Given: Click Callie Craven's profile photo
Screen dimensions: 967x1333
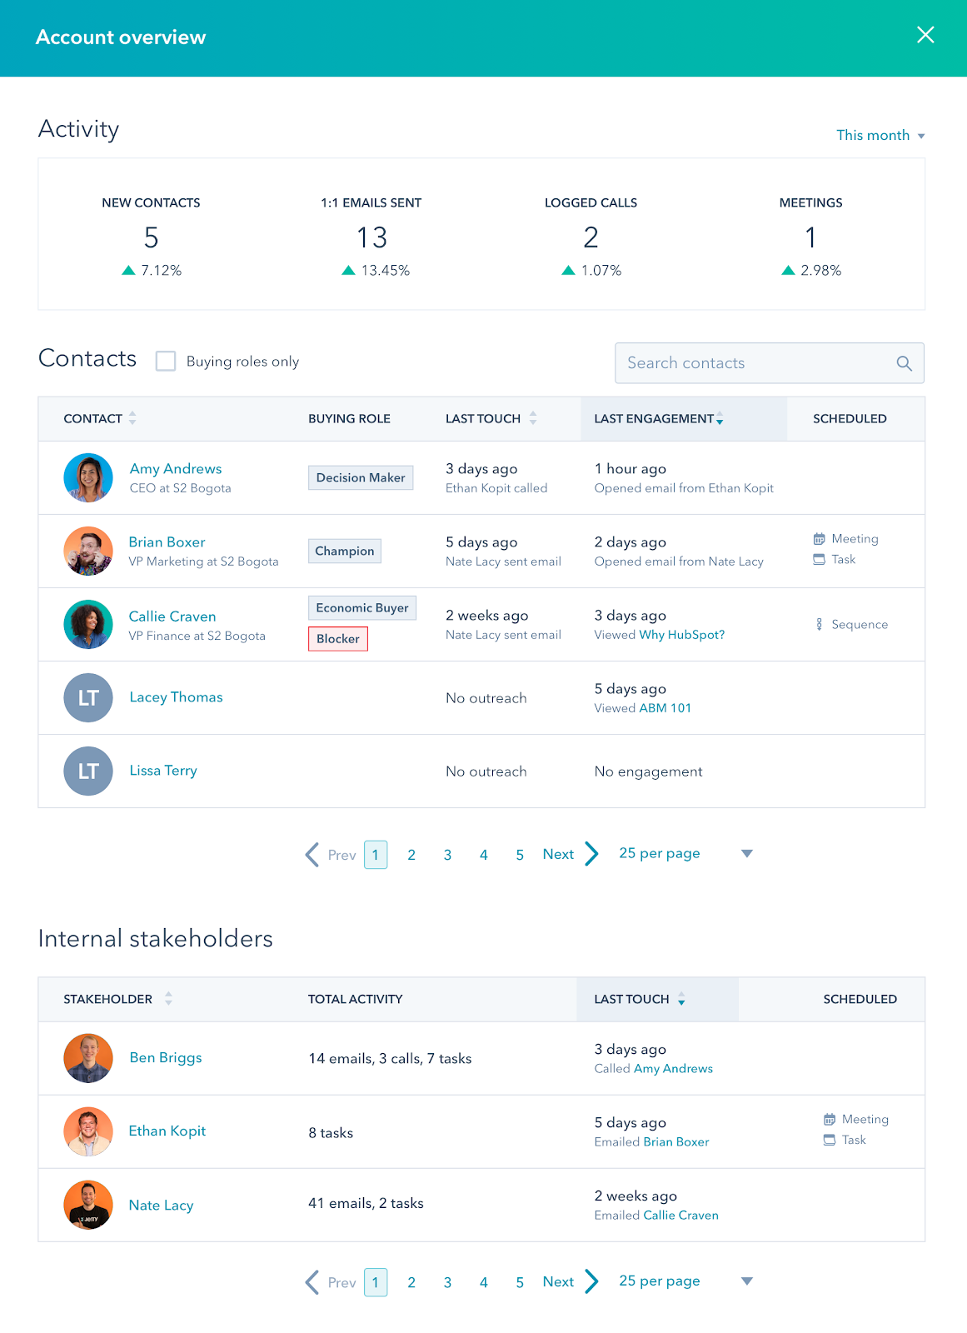Looking at the screenshot, I should coord(88,624).
